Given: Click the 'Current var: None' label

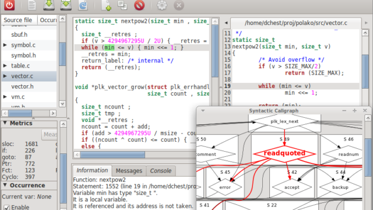Looking at the screenshot, I should 27,197.
